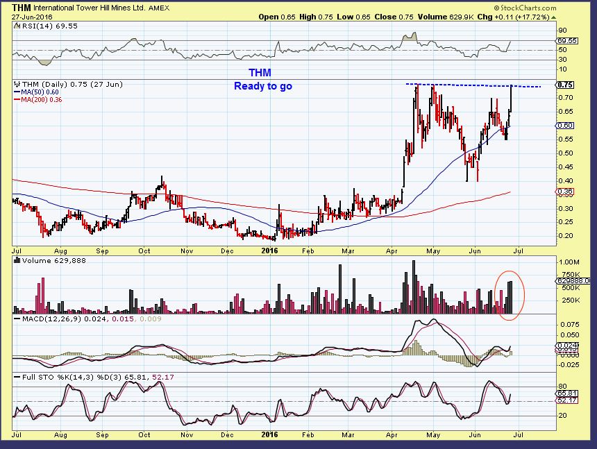
Task: Click the 0.75 current price tag
Action: (565, 85)
